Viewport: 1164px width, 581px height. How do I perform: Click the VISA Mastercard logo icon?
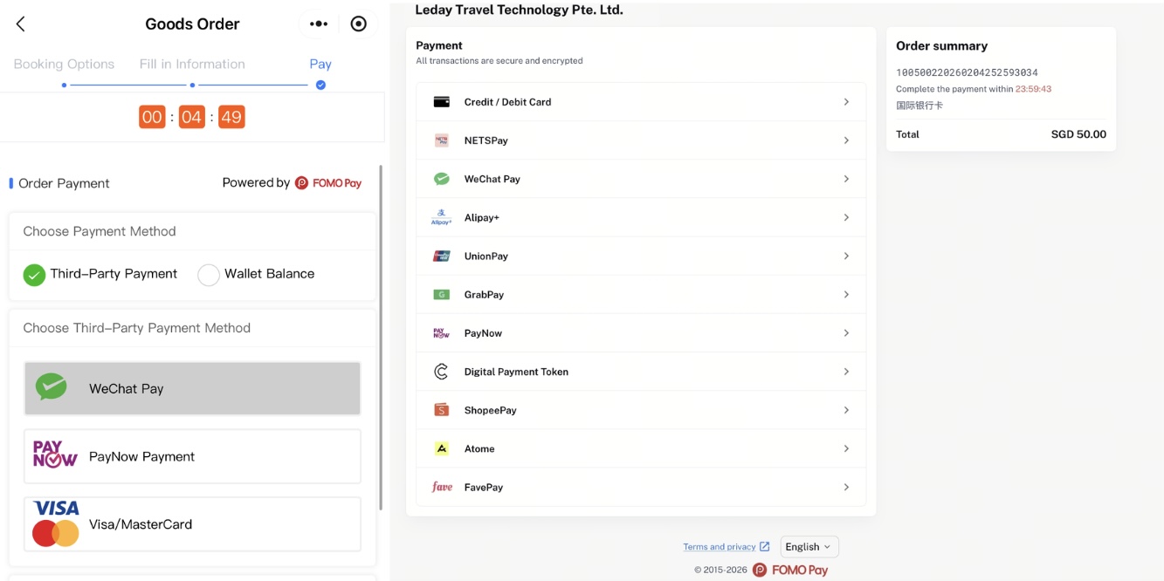coord(56,523)
